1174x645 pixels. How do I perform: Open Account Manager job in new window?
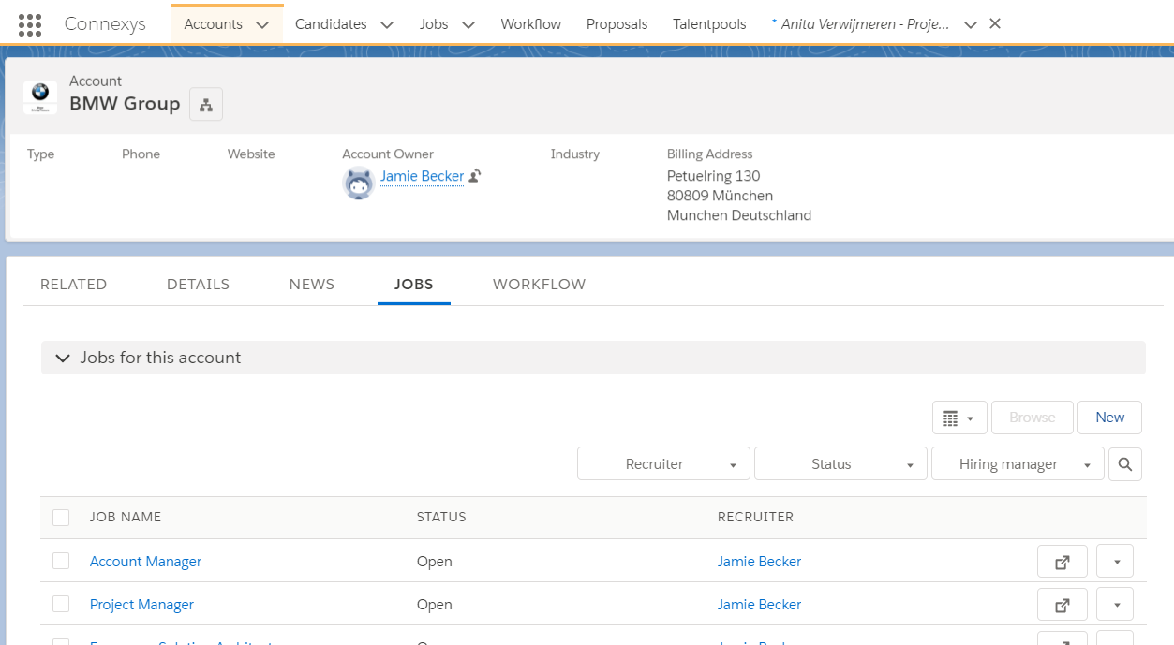[x=1063, y=562]
